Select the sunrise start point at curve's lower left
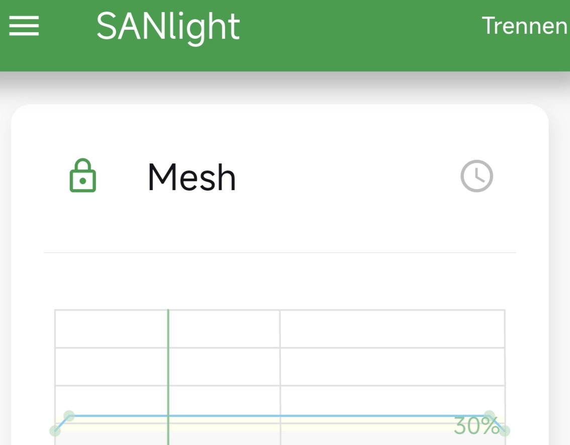The height and width of the screenshot is (445, 570). tap(55, 430)
